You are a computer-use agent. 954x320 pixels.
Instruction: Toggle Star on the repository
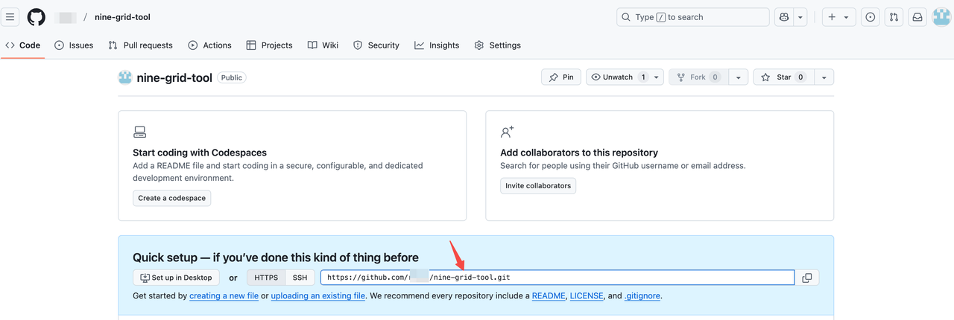pos(783,77)
